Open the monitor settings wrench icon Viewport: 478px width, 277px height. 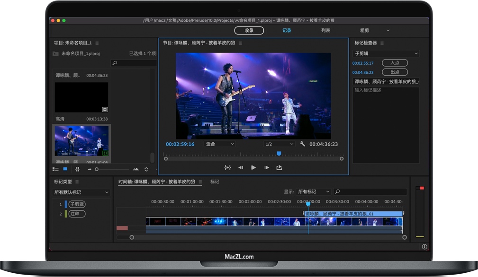[302, 143]
